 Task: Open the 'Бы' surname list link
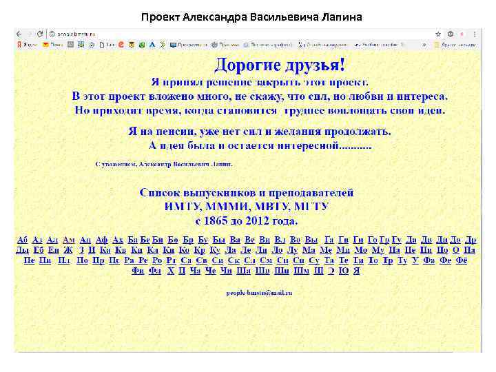tap(219, 240)
